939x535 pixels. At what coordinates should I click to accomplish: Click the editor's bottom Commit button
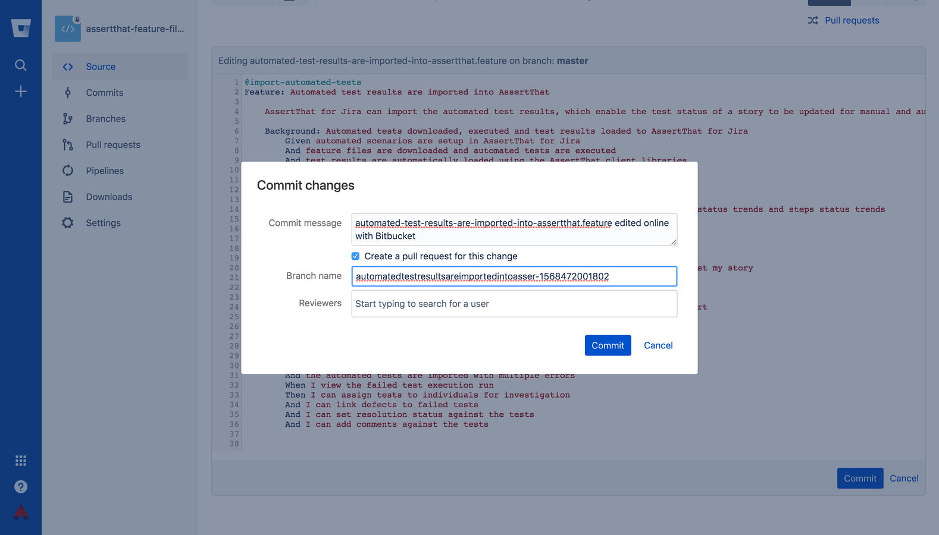[860, 479]
